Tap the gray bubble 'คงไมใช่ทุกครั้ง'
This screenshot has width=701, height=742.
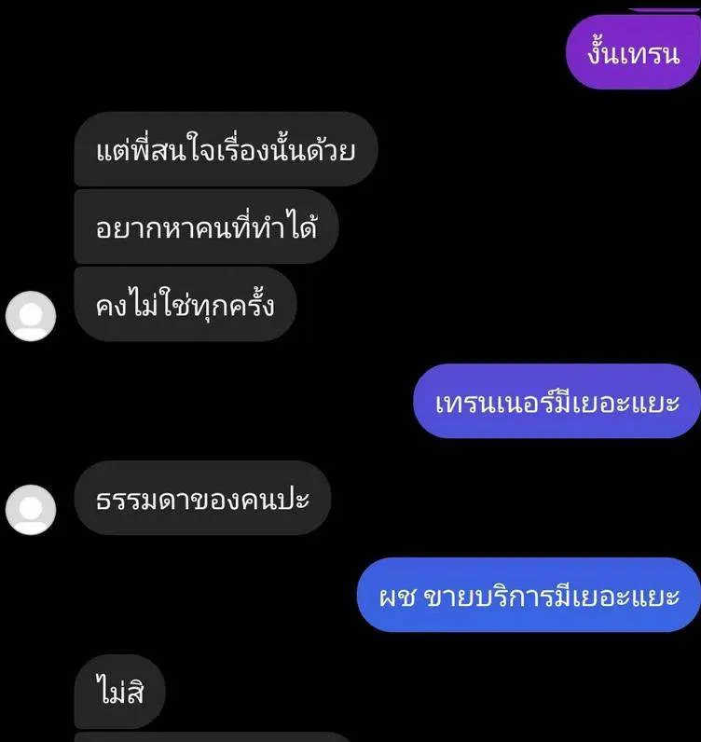coord(186,304)
